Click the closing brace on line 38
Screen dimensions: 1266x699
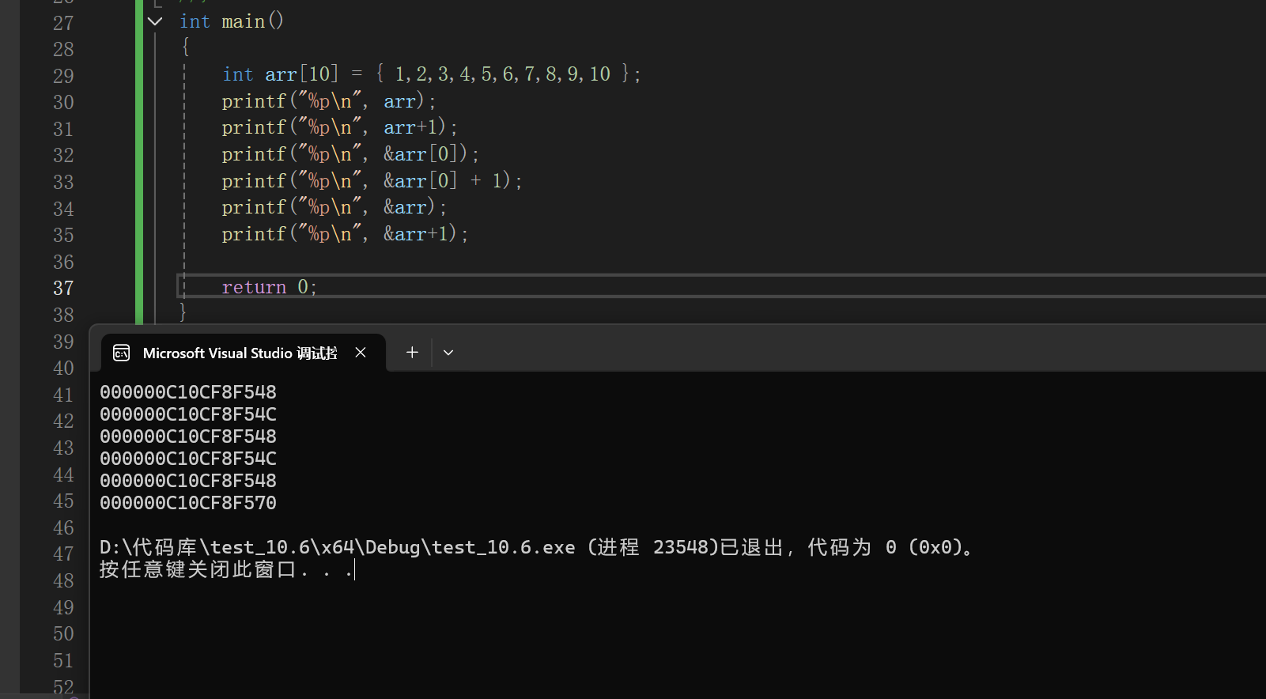(183, 312)
